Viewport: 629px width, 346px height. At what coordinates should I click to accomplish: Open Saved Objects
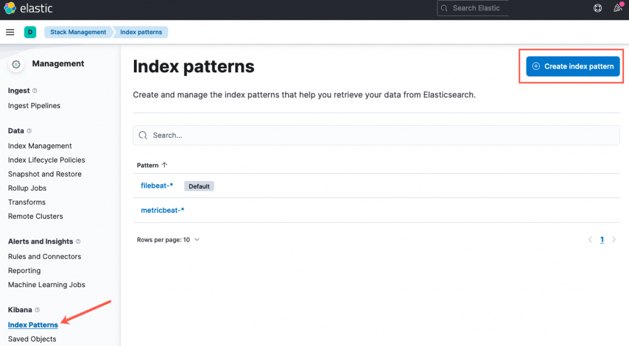tap(32, 339)
